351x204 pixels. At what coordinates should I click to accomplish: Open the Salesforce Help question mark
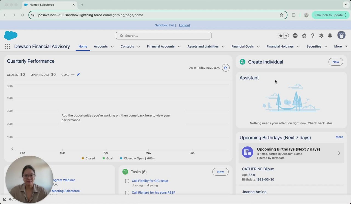click(x=313, y=36)
